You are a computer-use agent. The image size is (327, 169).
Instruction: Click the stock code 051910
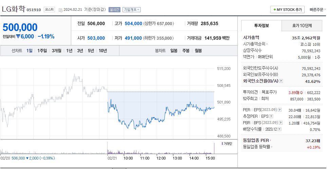coord(34,10)
